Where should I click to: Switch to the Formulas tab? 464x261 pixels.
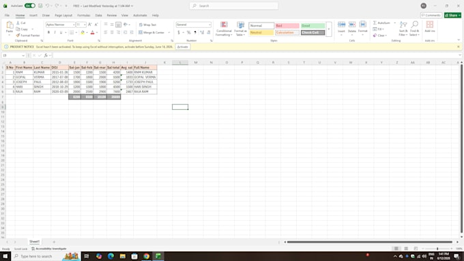[x=83, y=15]
